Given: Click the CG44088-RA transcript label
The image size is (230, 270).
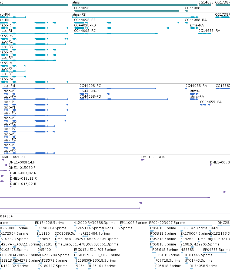Looking at the screenshot, I should coord(196,20).
